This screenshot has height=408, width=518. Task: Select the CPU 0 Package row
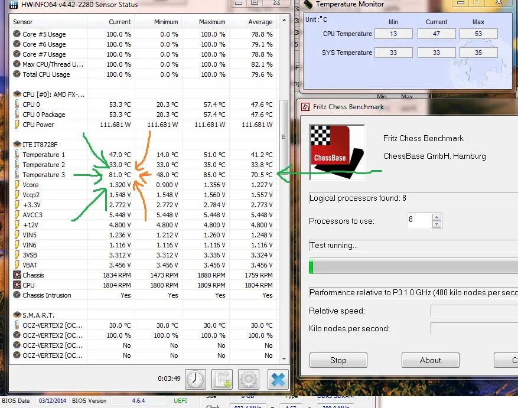[144, 115]
